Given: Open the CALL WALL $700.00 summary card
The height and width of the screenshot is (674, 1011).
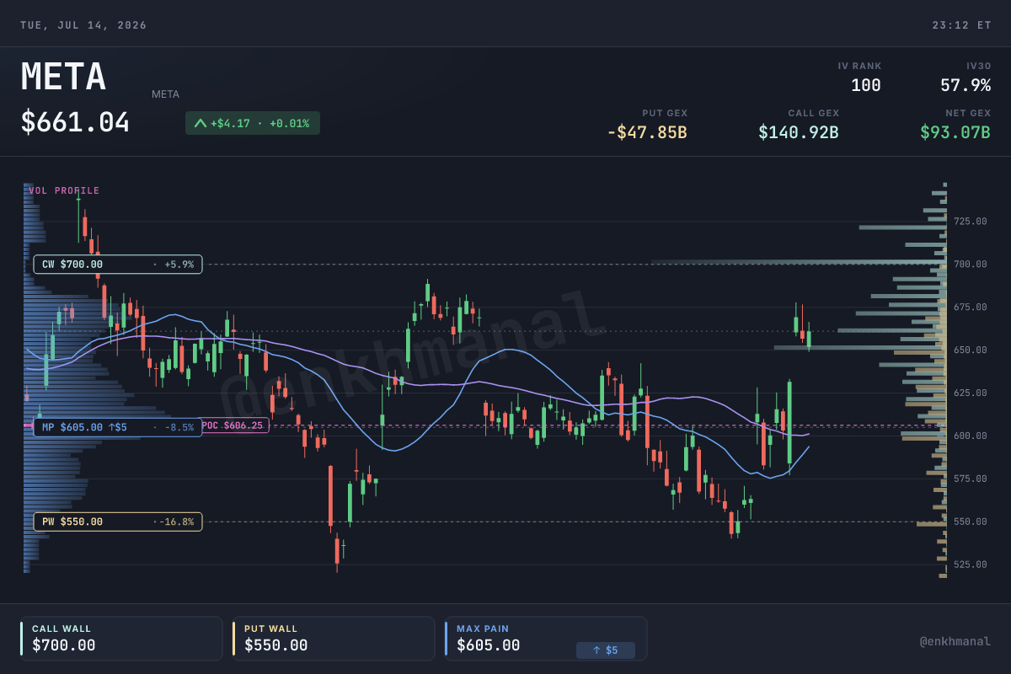Looking at the screenshot, I should click(121, 638).
